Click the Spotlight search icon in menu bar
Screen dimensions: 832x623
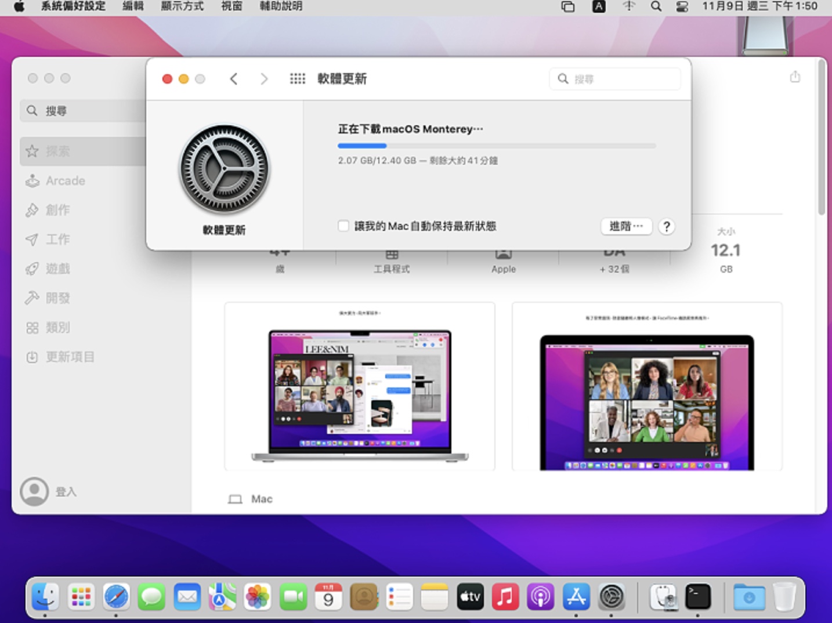pyautogui.click(x=656, y=6)
